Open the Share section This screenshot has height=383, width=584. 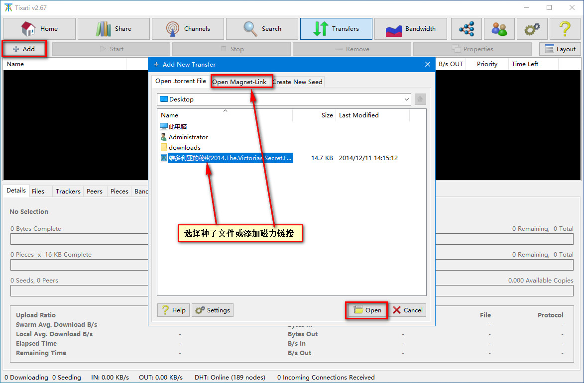coord(114,29)
